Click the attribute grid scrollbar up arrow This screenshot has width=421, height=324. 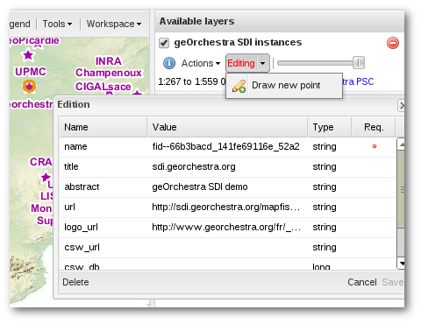tap(401, 144)
